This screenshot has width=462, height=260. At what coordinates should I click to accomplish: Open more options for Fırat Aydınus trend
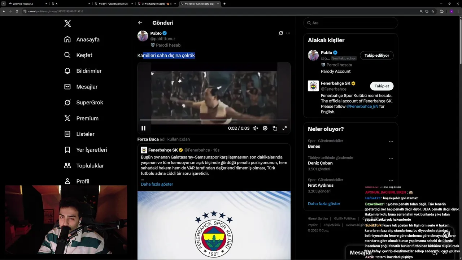pyautogui.click(x=391, y=181)
